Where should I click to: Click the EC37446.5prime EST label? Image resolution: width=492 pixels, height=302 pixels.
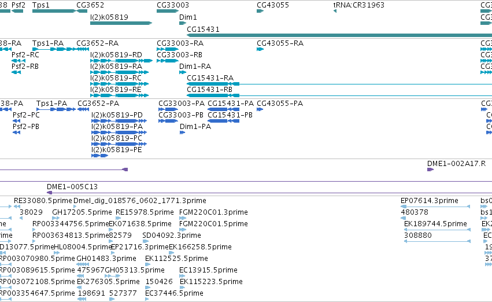tap(174, 294)
